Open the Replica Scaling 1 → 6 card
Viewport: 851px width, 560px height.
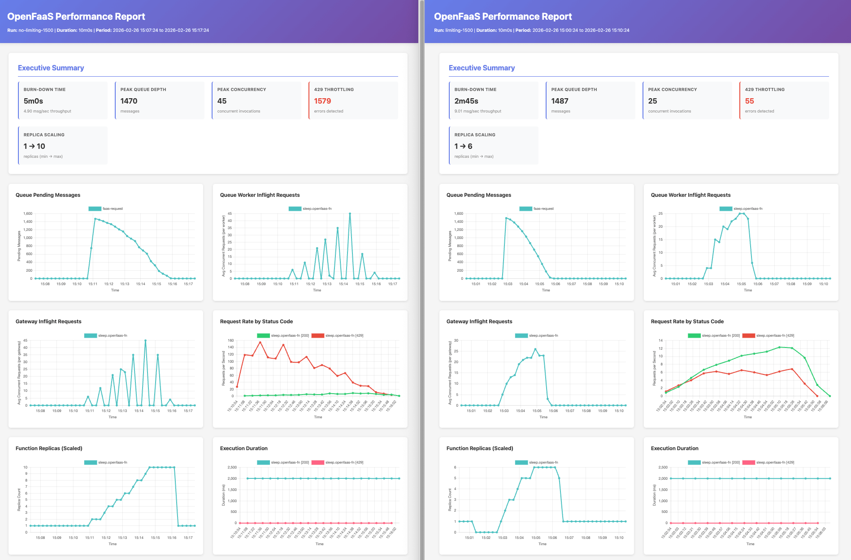pyautogui.click(x=494, y=146)
